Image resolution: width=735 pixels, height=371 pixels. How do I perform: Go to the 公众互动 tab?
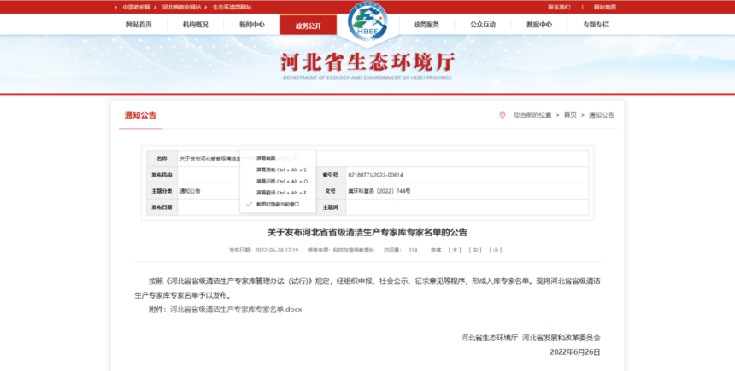(482, 25)
